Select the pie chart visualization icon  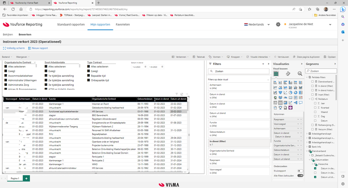pos(291,92)
